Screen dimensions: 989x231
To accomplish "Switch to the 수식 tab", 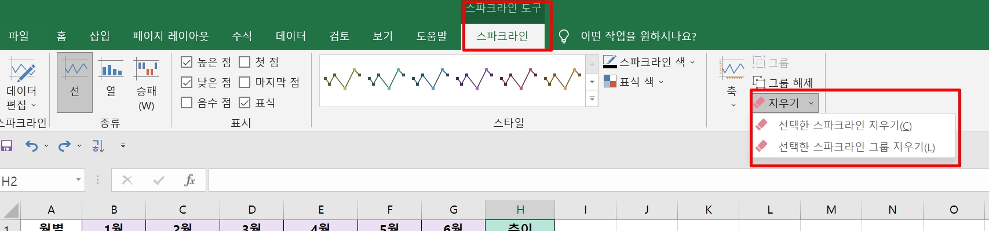I will coord(242,36).
